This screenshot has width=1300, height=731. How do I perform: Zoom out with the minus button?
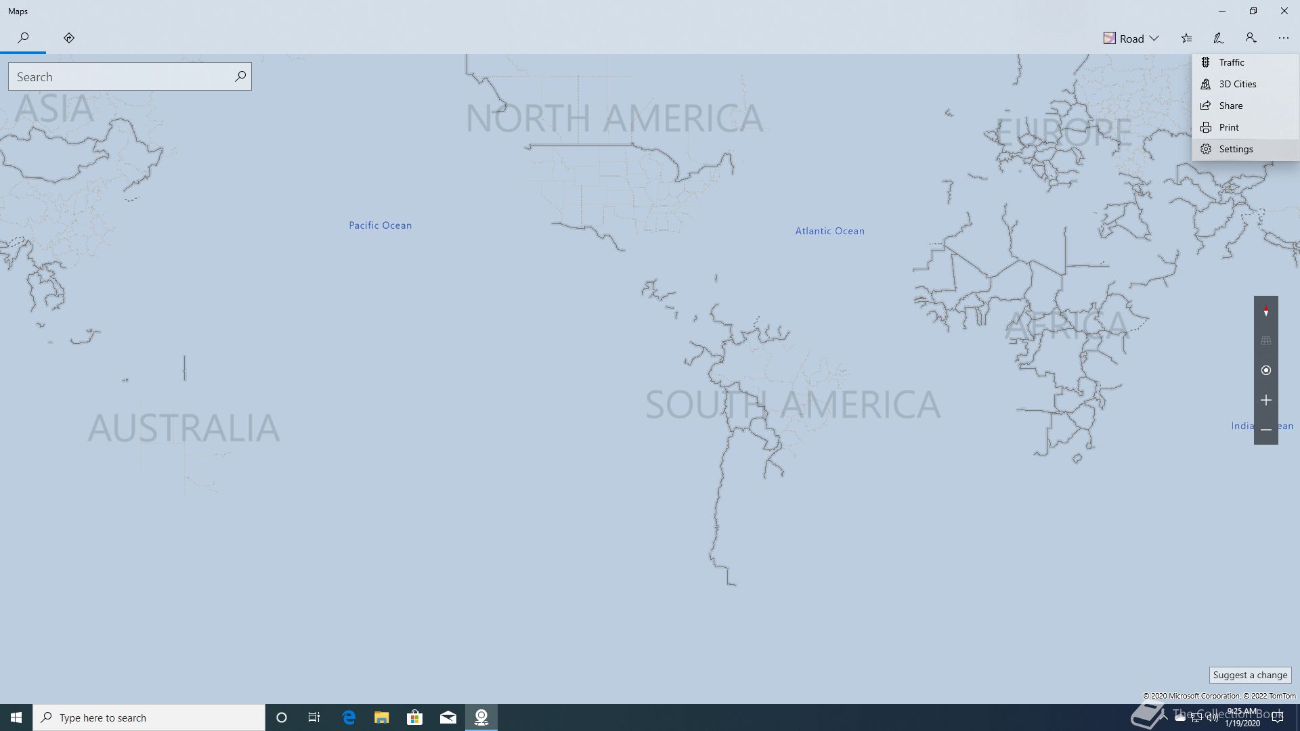click(x=1265, y=430)
